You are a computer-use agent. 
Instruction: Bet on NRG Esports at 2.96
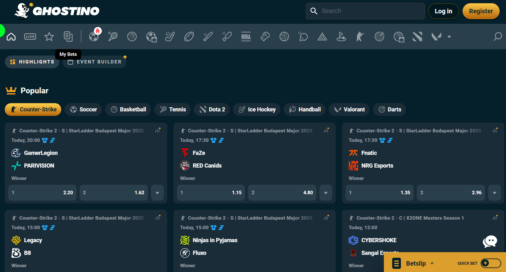(x=451, y=193)
